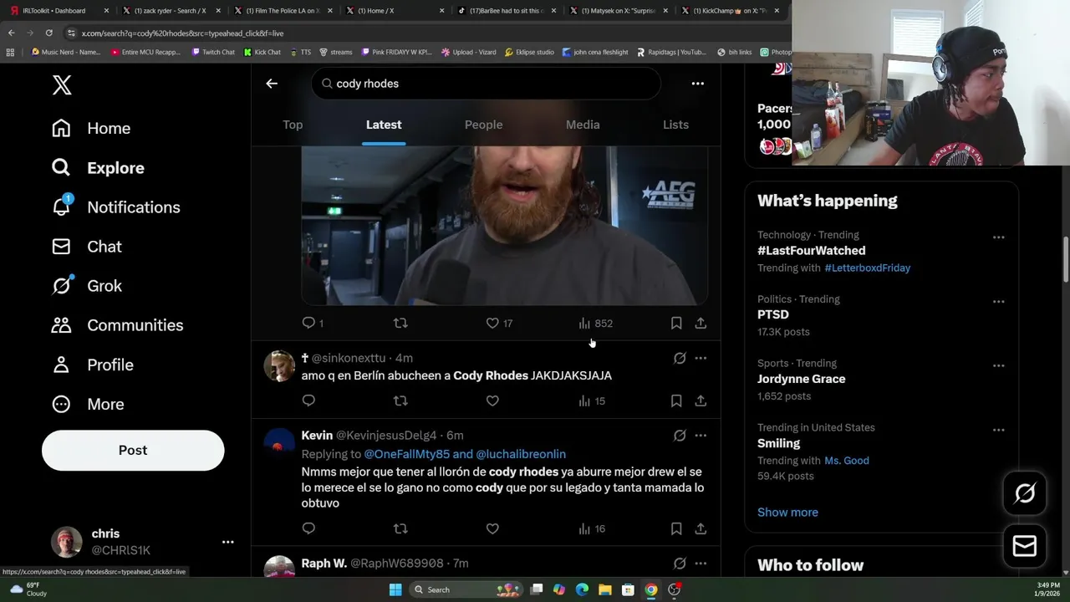The height and width of the screenshot is (602, 1070).
Task: Repost the video post
Action: click(400, 323)
